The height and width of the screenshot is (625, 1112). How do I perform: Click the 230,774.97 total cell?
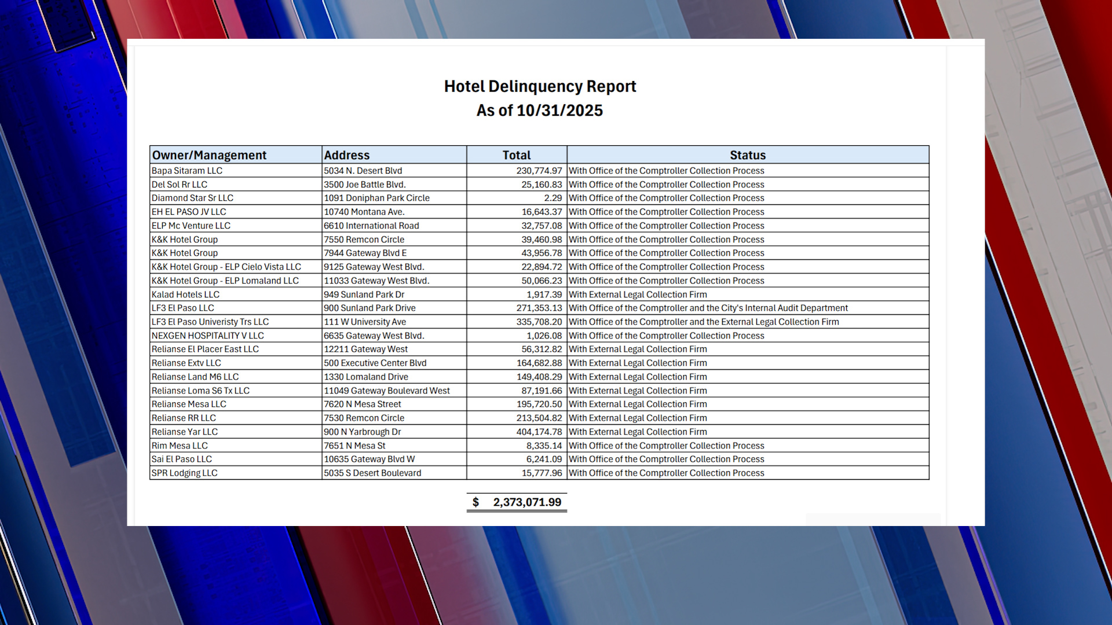[x=539, y=171]
